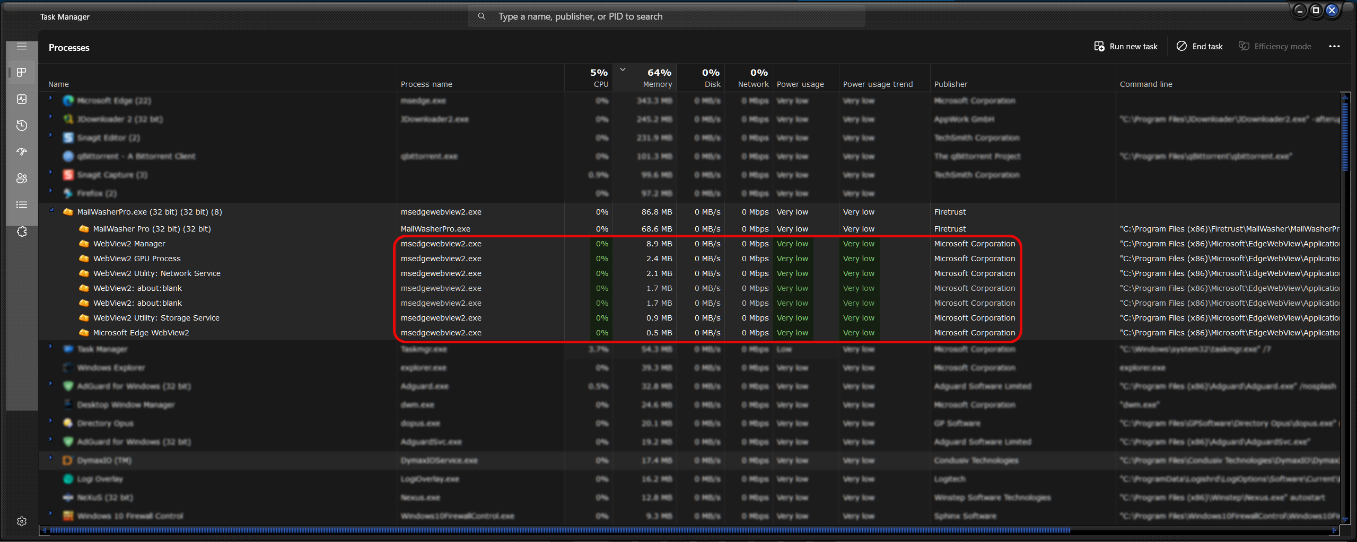Select the qBittorrent - A Bittorrent Client row
Screen dimensions: 1357x542
click(689, 156)
